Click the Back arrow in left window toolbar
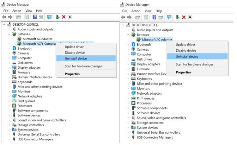Image resolution: width=237 pixels, height=145 pixels. tap(4, 17)
